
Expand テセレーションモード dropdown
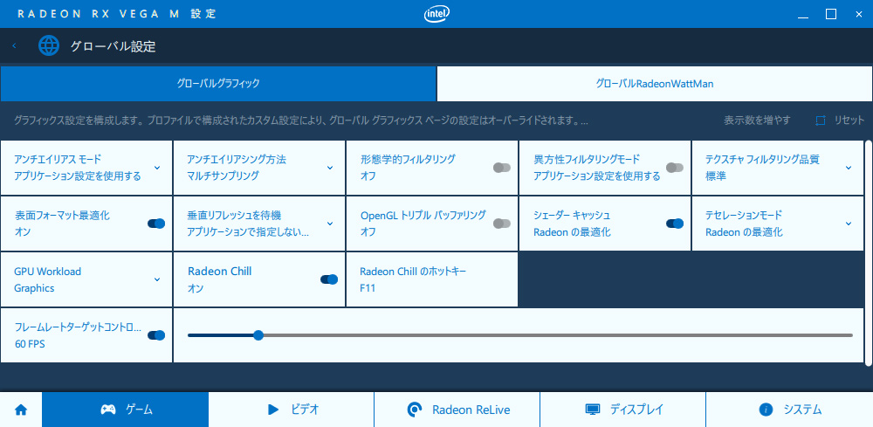[x=849, y=224]
